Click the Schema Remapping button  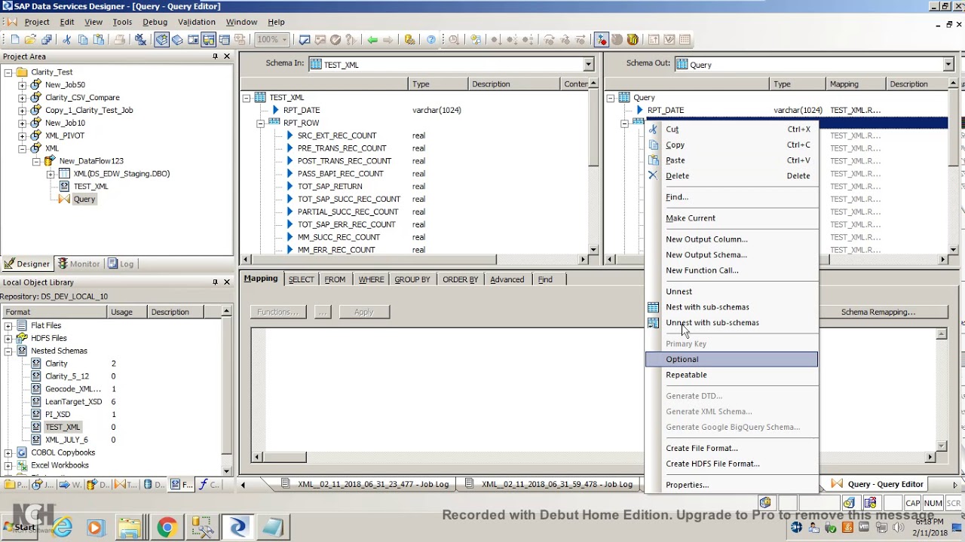pos(878,312)
